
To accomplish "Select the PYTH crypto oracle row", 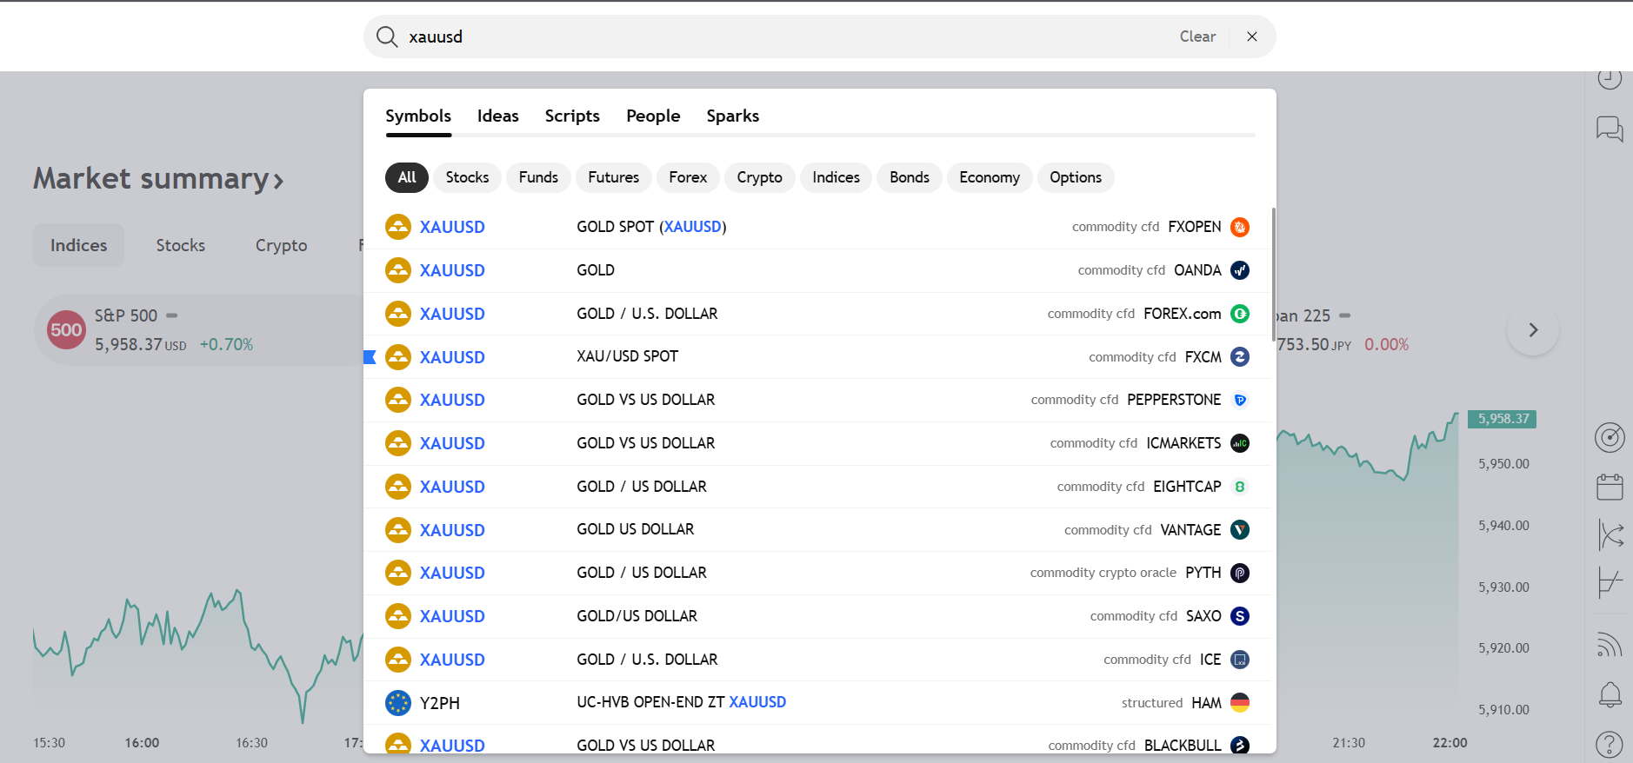I will click(817, 573).
